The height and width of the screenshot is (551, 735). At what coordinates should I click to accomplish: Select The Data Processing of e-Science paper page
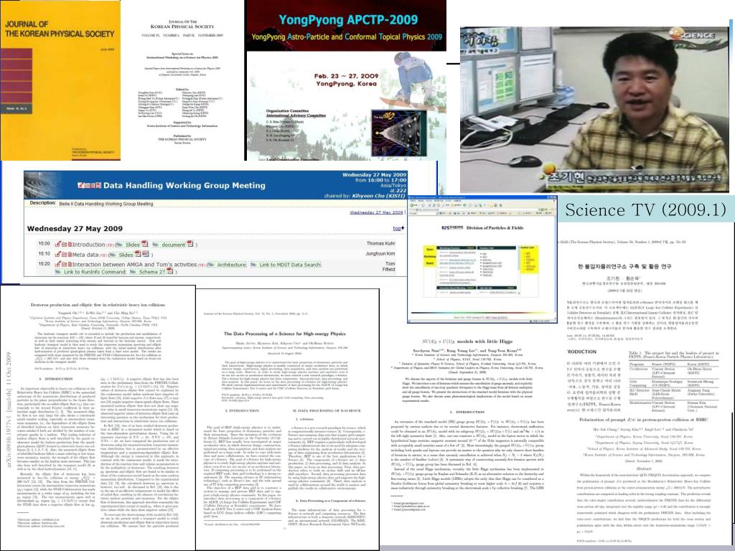pyautogui.click(x=287, y=419)
